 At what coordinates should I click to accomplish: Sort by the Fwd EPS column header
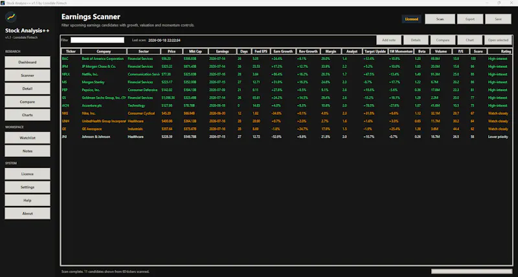click(261, 52)
